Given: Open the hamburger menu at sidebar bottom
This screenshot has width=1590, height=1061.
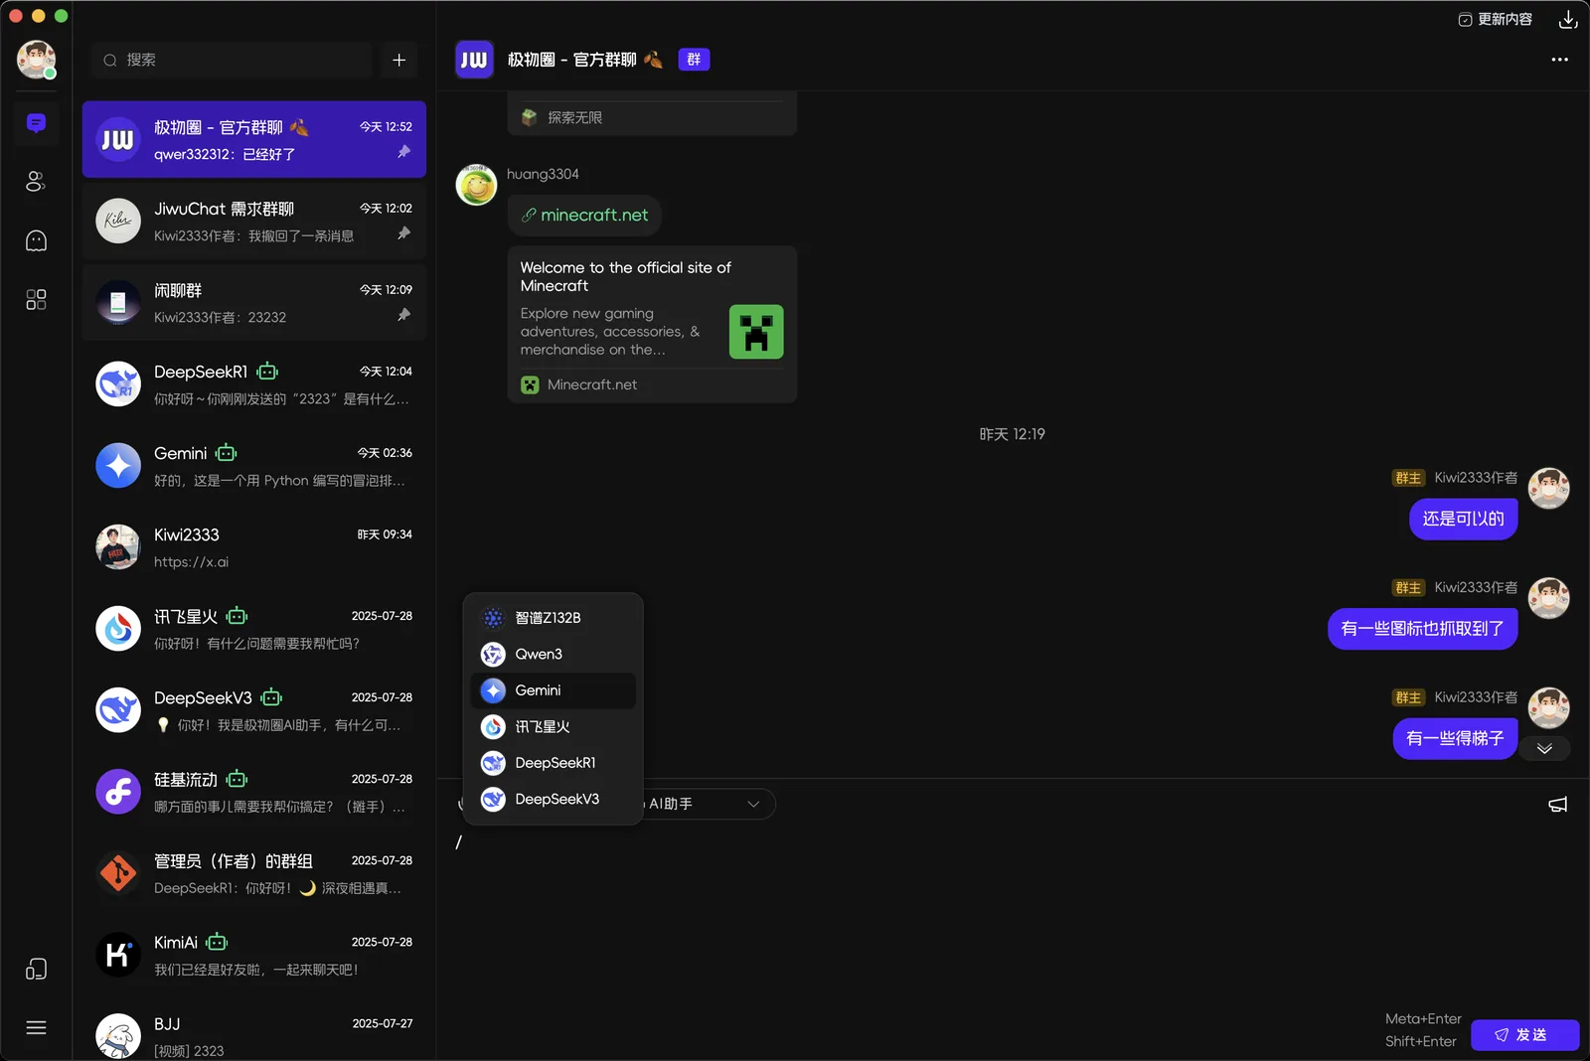Looking at the screenshot, I should tap(36, 1027).
